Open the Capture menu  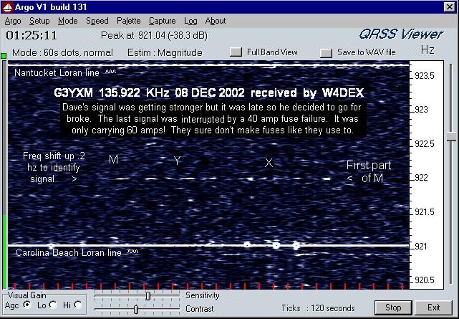click(162, 21)
